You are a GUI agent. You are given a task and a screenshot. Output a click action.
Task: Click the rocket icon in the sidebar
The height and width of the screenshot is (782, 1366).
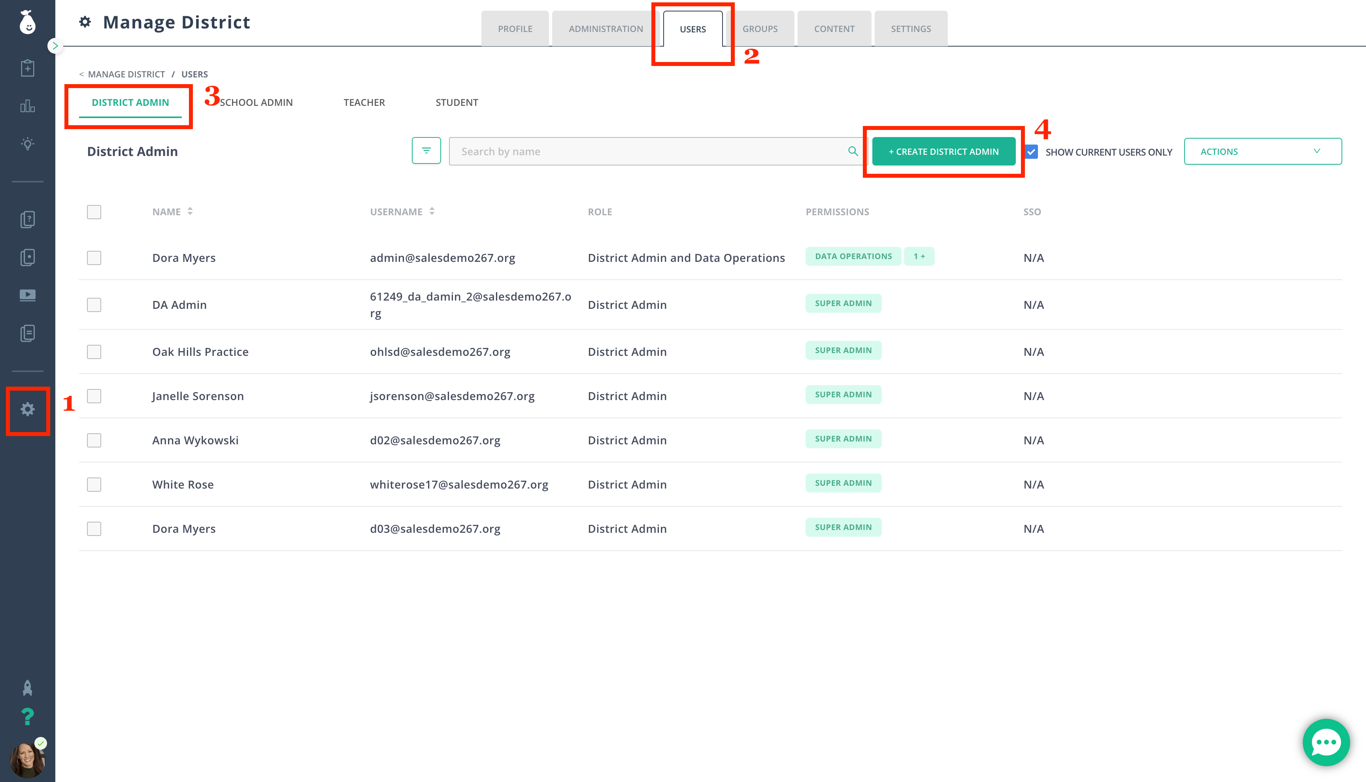[27, 688]
